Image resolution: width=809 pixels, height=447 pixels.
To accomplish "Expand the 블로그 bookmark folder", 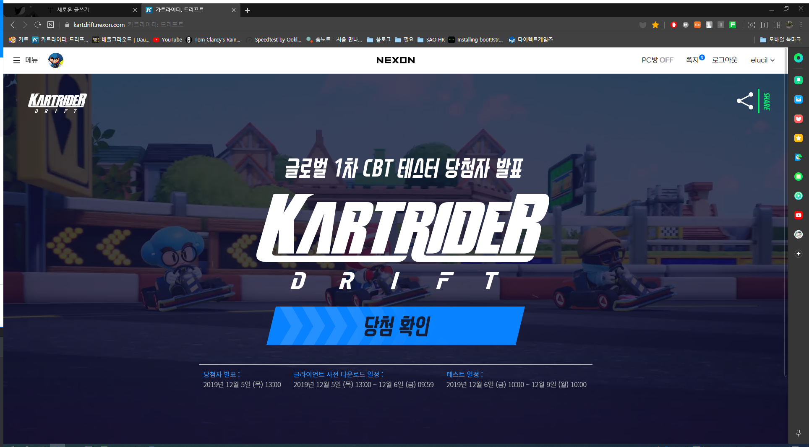I will pos(379,39).
